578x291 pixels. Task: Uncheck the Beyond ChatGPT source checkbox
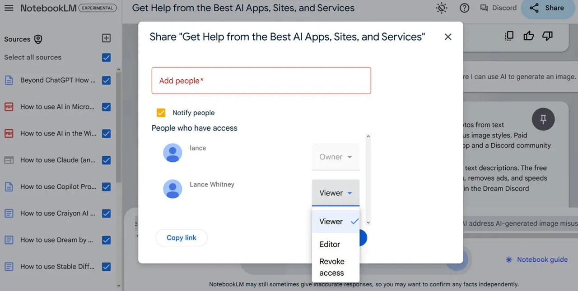pos(106,80)
